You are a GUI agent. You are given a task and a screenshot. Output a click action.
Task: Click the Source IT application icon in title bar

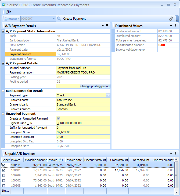[x=3, y=5]
